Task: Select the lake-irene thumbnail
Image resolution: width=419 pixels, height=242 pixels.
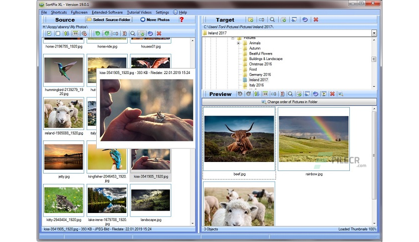Action: click(107, 200)
